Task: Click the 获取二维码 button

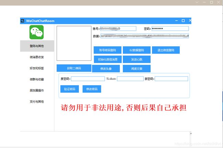Action: pyautogui.click(x=74, y=68)
